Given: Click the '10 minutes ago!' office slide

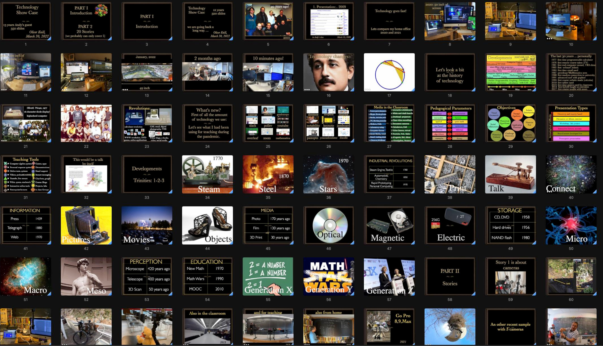Looking at the screenshot, I should 268,72.
